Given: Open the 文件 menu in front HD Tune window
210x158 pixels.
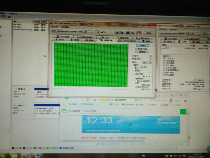Looking at the screenshot, I should tap(54, 27).
